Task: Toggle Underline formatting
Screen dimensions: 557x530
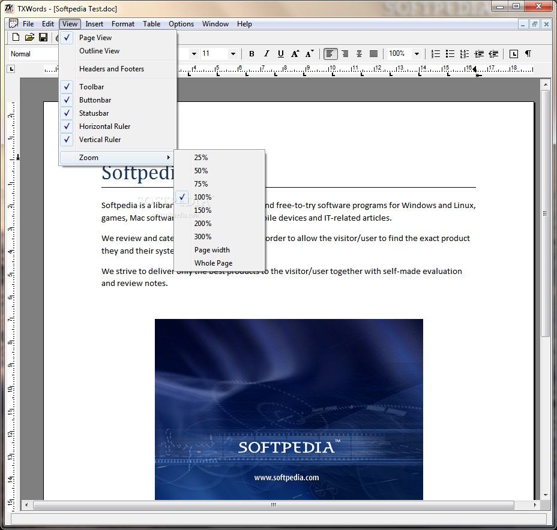Action: coord(281,54)
